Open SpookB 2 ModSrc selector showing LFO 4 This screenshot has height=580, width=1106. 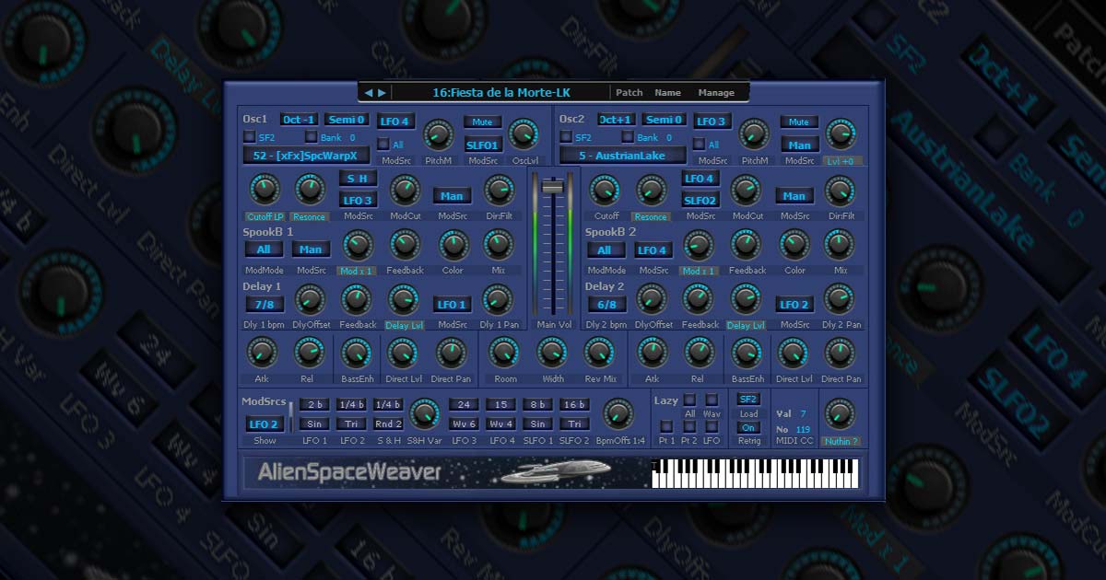coord(653,249)
